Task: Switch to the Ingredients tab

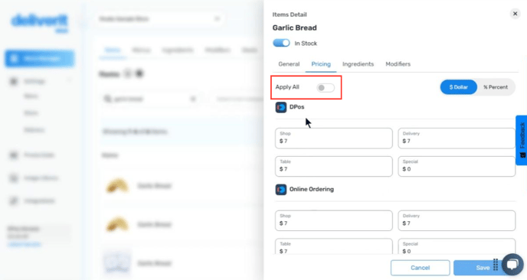Action: [x=358, y=64]
